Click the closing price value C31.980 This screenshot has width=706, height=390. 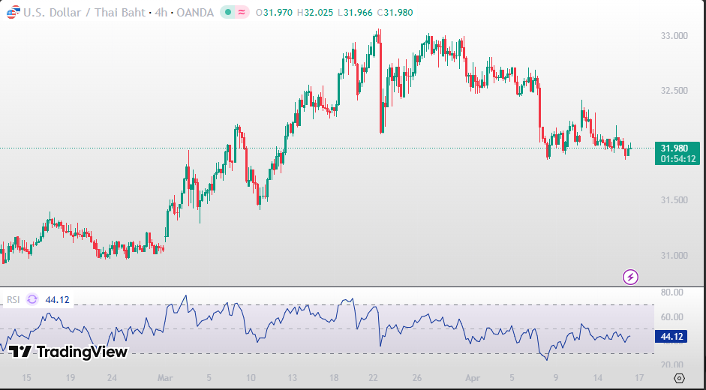pos(395,13)
